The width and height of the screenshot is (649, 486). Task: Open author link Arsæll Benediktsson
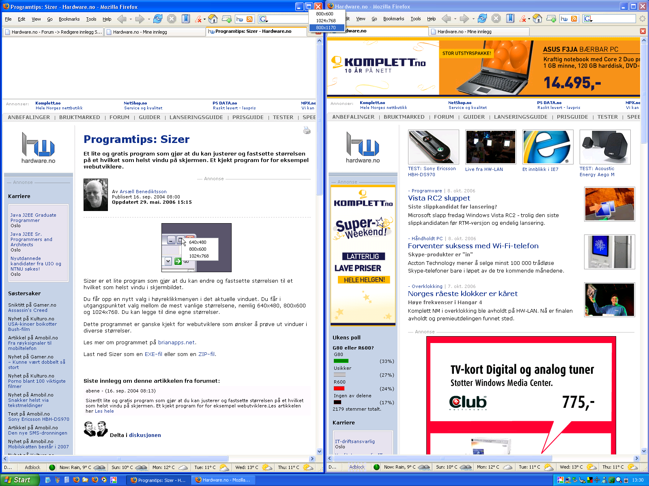[x=143, y=192]
